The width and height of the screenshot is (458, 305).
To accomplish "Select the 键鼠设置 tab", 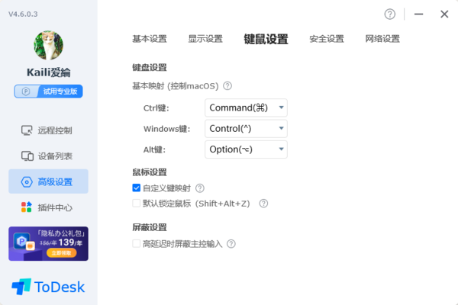I will coord(266,39).
